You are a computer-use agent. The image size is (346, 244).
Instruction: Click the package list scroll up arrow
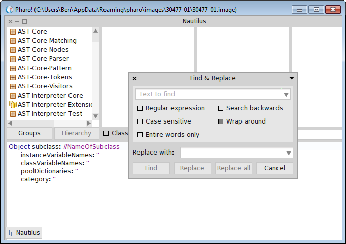tap(95, 31)
